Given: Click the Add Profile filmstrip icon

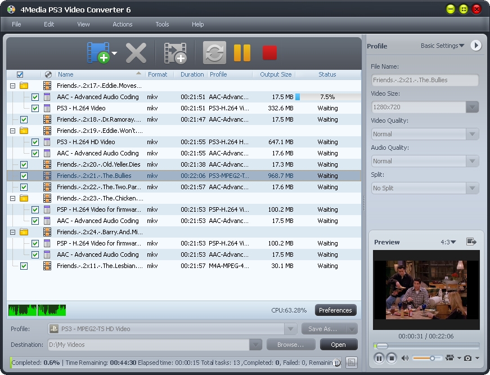Looking at the screenshot, I should 174,53.
